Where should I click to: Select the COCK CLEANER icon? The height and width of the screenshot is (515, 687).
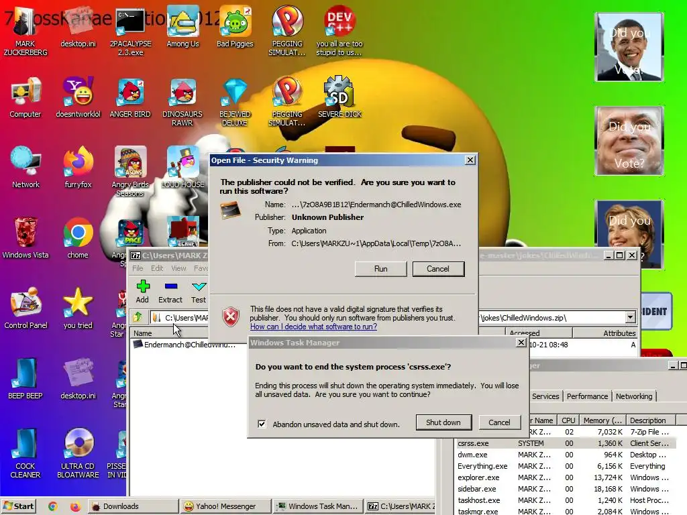(x=25, y=454)
